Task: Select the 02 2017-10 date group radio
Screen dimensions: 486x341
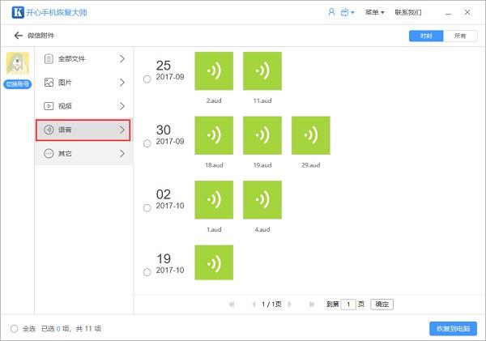Action: click(147, 207)
